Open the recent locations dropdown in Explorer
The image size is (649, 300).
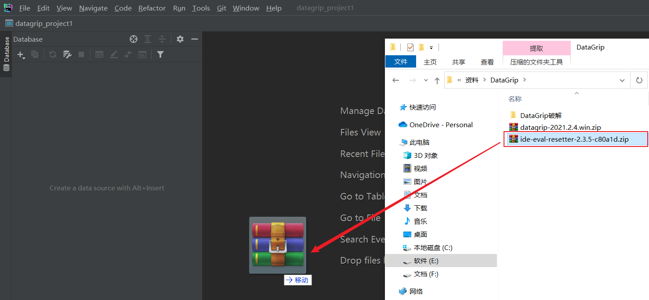pyautogui.click(x=425, y=80)
